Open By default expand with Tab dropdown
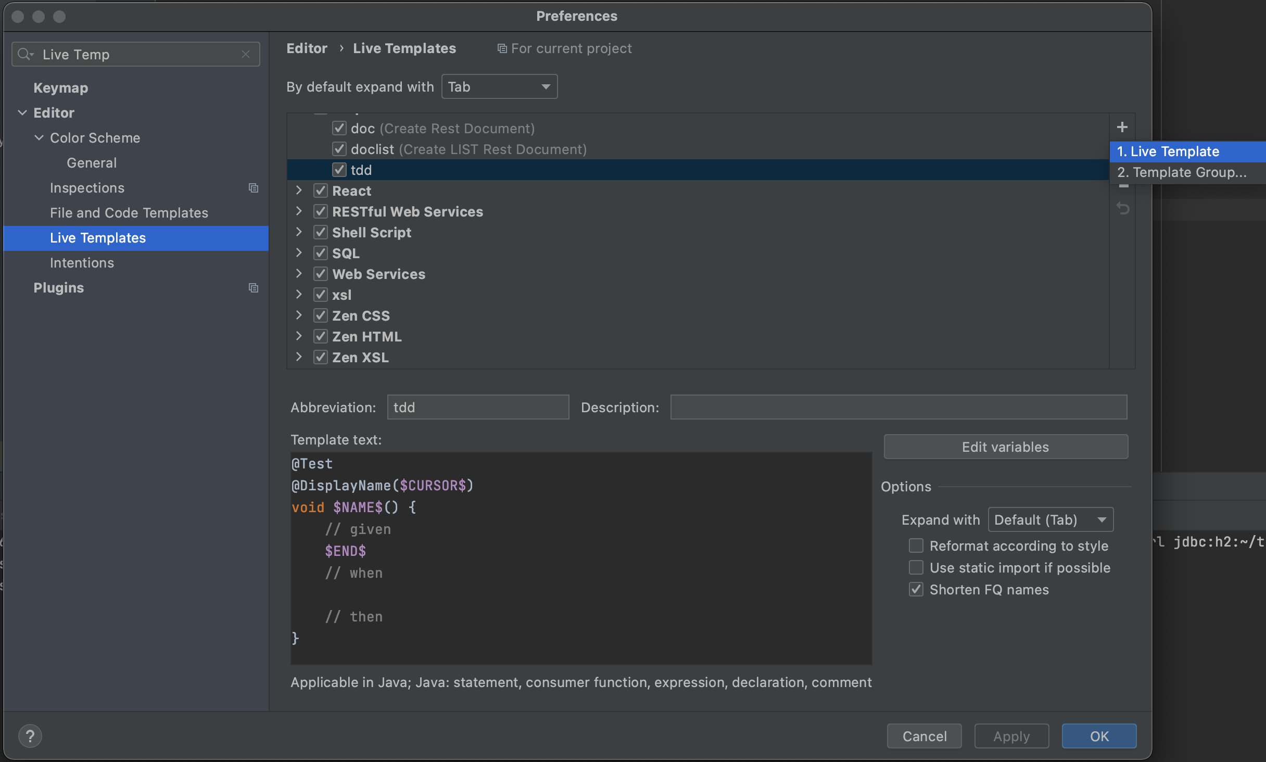Image resolution: width=1266 pixels, height=762 pixels. 499,86
